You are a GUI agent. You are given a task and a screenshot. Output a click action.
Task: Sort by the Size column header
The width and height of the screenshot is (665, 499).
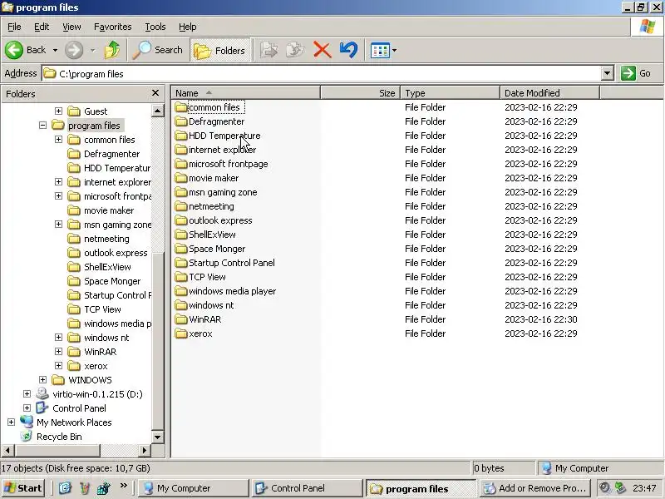click(361, 93)
